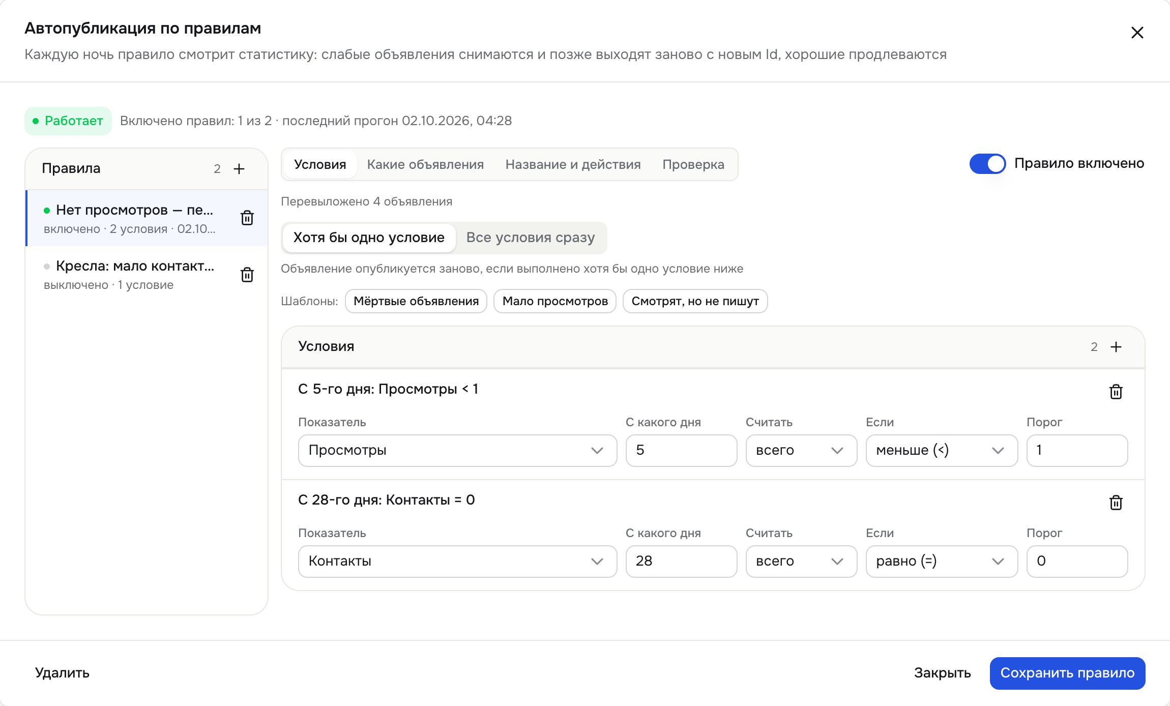This screenshot has height=706, width=1170.
Task: Open the Проверка tab
Action: [693, 164]
